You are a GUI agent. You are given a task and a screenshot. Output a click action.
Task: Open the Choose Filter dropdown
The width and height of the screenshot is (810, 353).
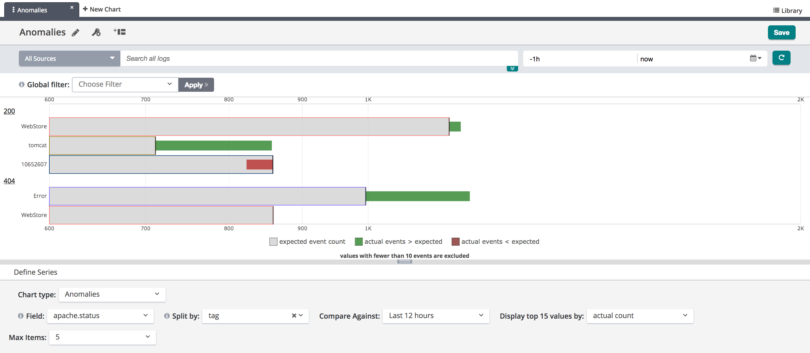point(125,84)
